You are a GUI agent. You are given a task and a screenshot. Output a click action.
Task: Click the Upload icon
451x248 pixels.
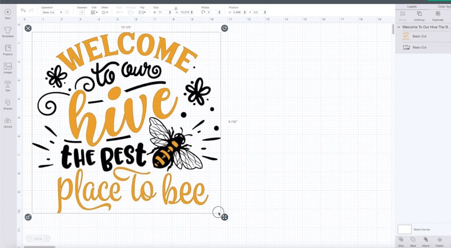(x=7, y=121)
